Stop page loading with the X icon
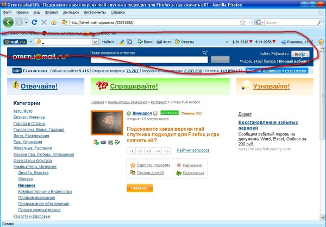 pyautogui.click(x=44, y=22)
